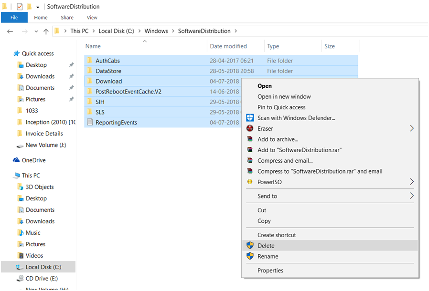Click the AuthCabs folder icon
Viewport: 429px width, 291px height.
pos(89,60)
